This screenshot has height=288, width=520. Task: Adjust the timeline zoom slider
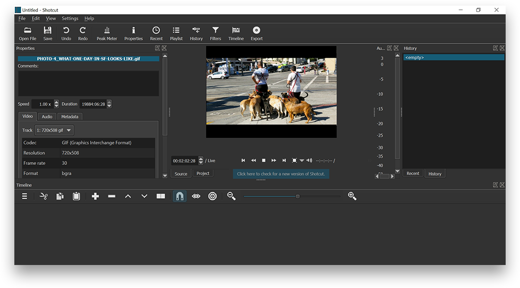coord(297,196)
